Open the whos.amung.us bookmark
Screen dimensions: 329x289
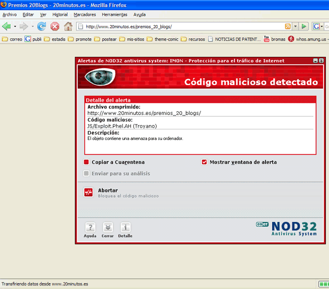[308, 39]
